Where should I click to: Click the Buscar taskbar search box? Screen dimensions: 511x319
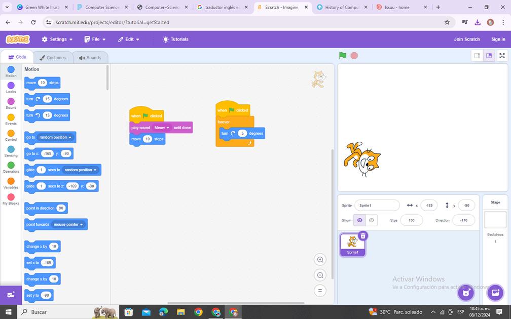coord(68,312)
